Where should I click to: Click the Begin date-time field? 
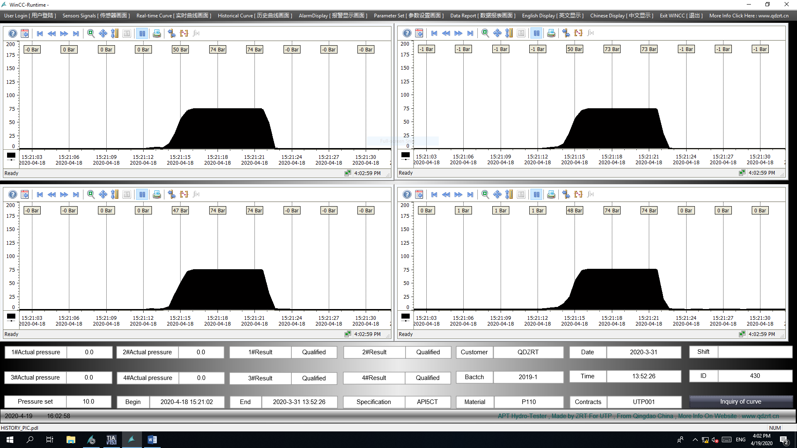coord(186,402)
